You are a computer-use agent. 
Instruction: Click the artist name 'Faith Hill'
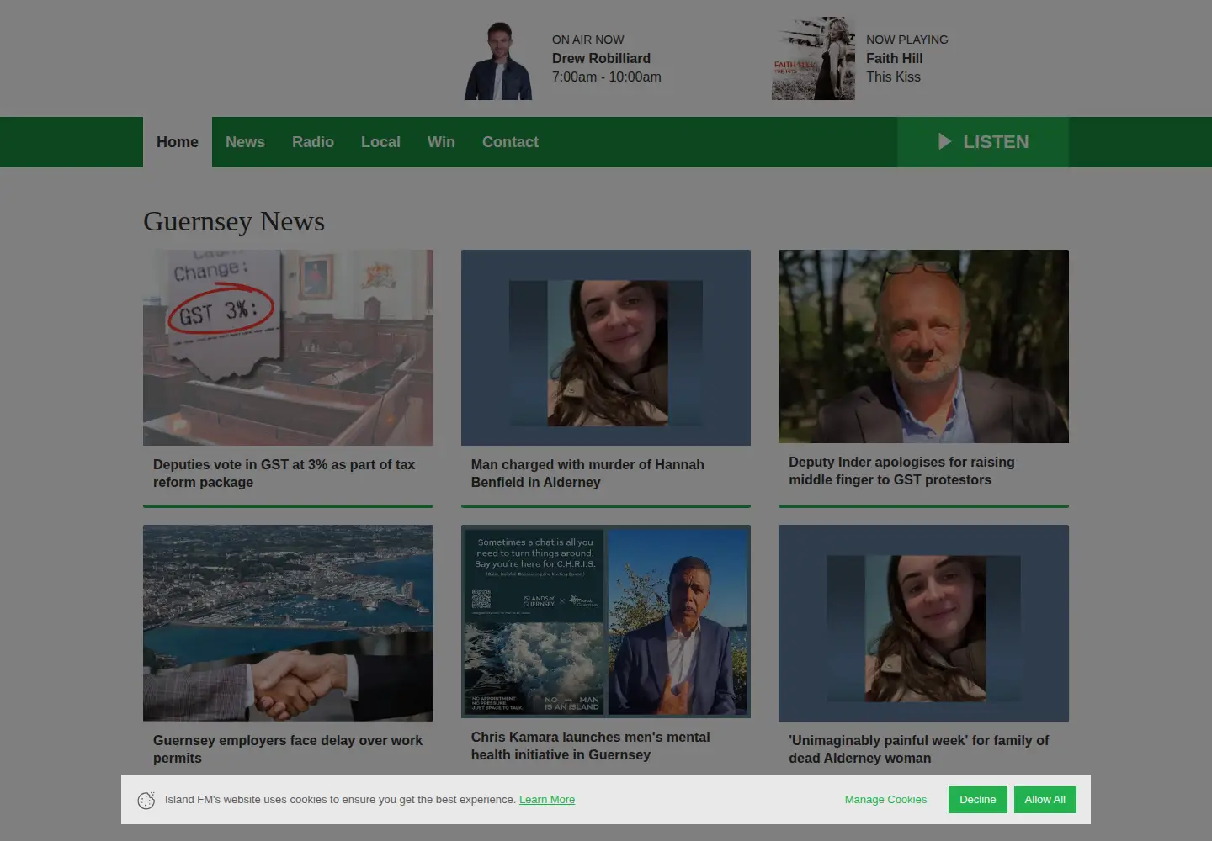(x=894, y=58)
